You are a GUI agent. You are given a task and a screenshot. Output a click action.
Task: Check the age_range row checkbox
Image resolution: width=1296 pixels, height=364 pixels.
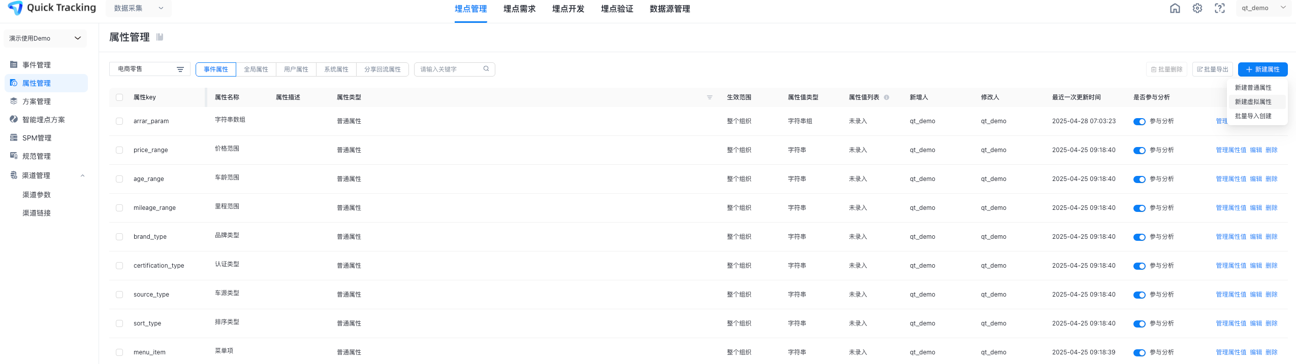pyautogui.click(x=119, y=179)
